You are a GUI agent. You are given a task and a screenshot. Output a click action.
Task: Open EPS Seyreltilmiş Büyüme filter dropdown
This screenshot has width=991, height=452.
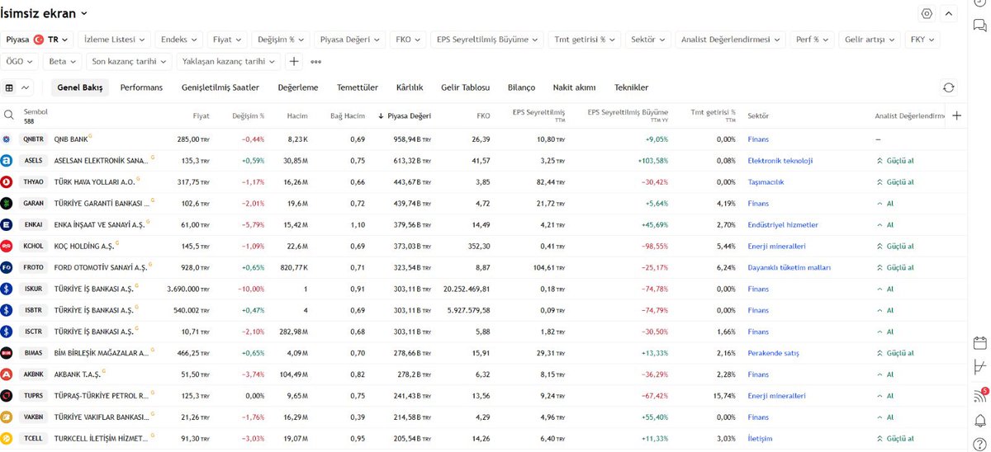(x=487, y=40)
